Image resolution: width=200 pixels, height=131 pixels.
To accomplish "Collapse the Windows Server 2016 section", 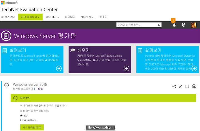I will (6, 85).
